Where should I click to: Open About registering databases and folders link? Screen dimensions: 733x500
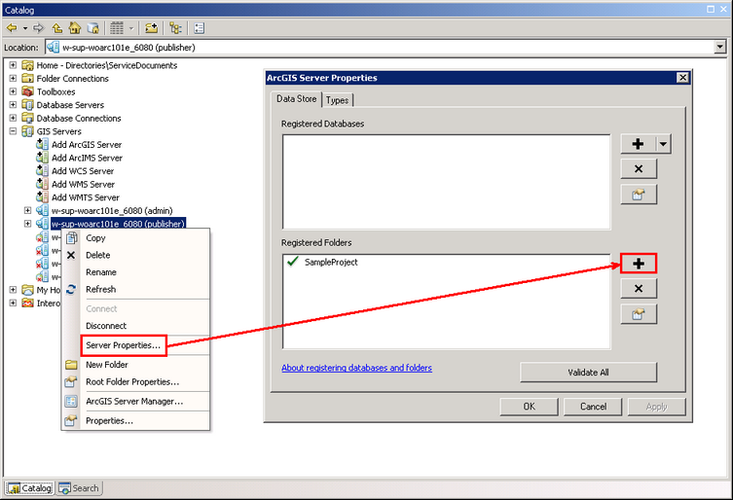[356, 368]
